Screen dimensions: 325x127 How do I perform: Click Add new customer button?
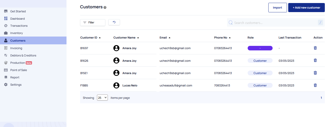tap(306, 8)
